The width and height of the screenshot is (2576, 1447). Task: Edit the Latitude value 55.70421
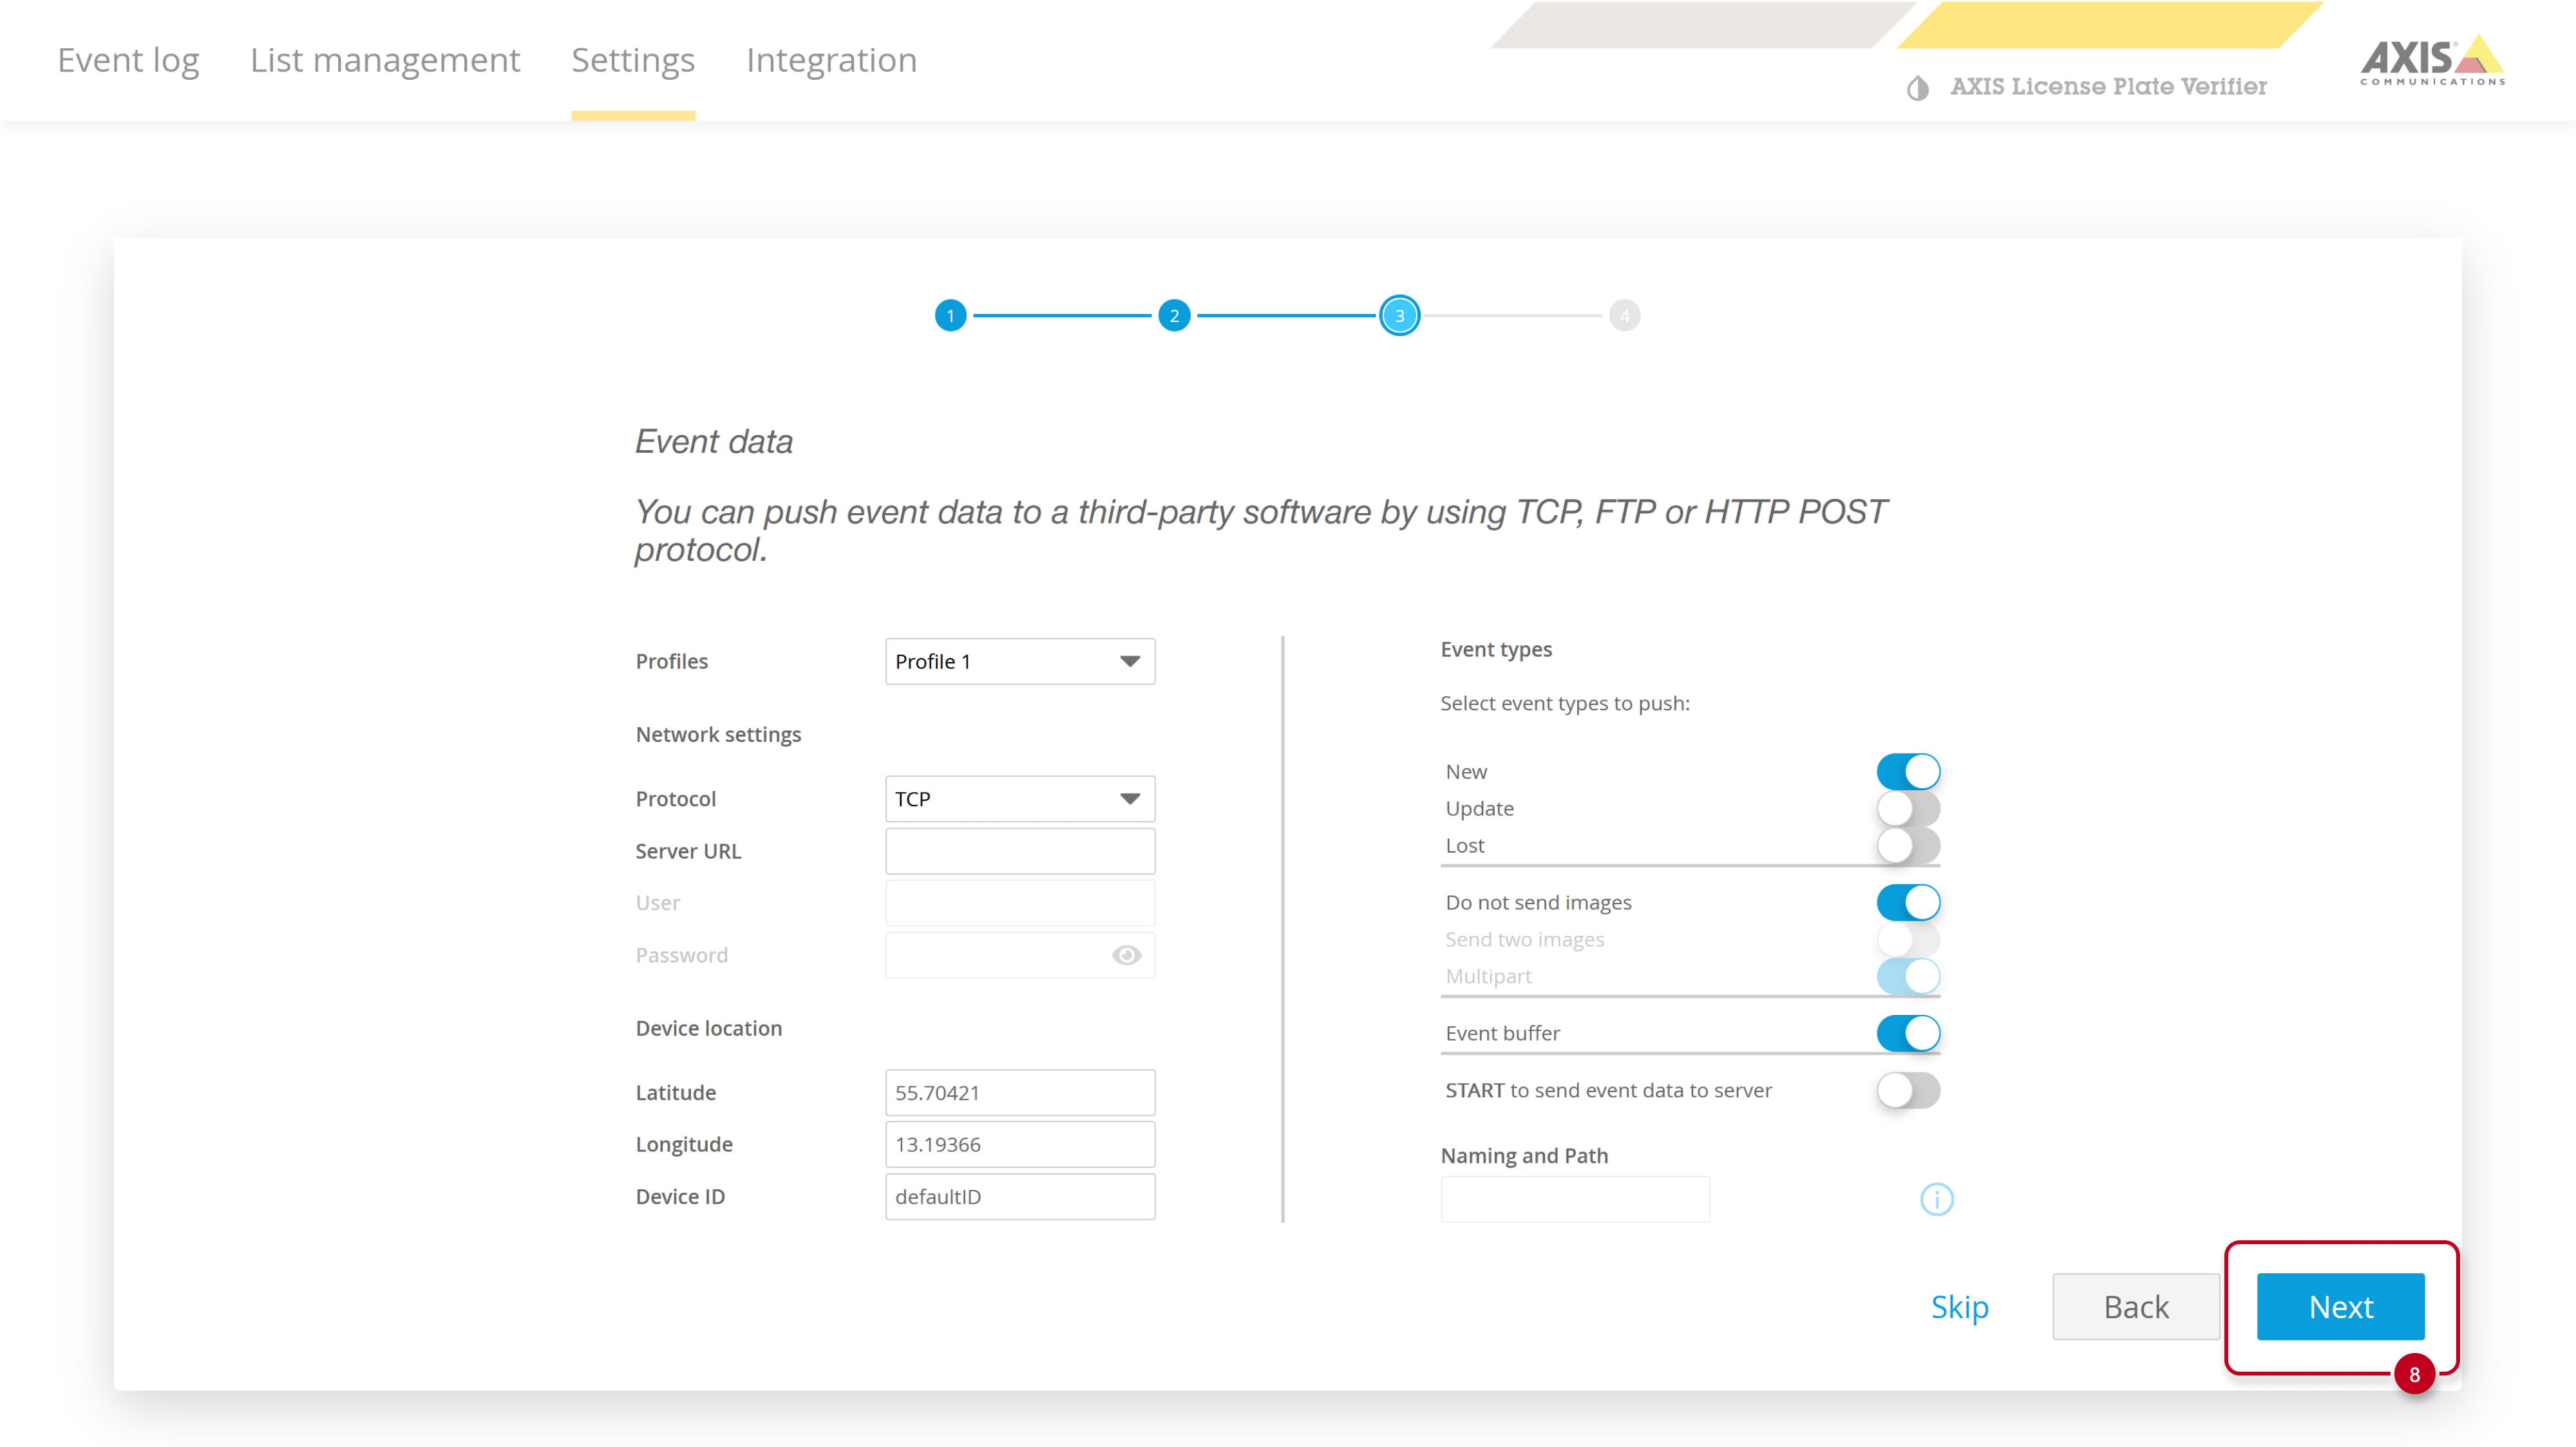coord(1020,1093)
